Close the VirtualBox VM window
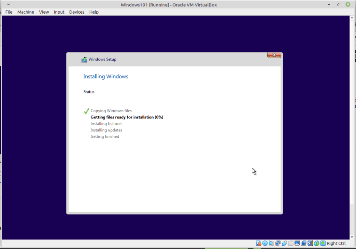Viewport: 356px width, 249px height. [x=348, y=4]
